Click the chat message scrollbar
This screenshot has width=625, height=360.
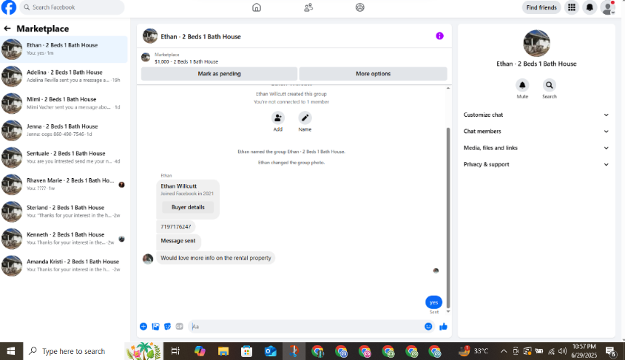448,218
